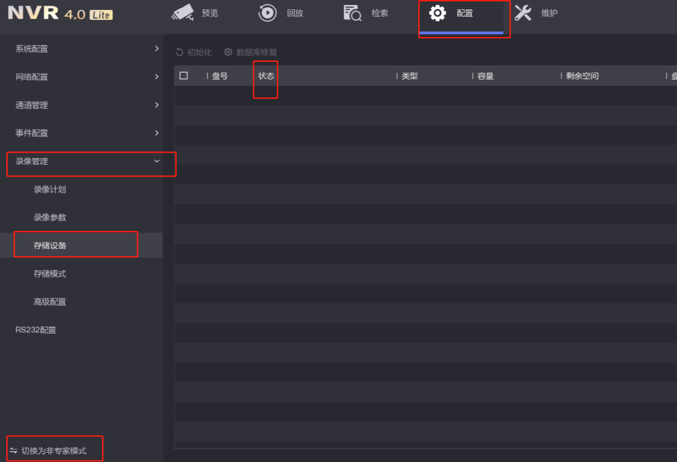Tick the select-all checkbox in table header
This screenshot has height=462, width=677.
(184, 76)
